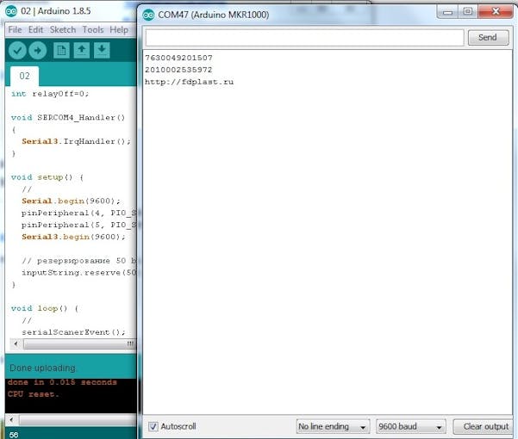Click code line Serial.begin(9600);
The width and height of the screenshot is (518, 439).
tap(71, 201)
